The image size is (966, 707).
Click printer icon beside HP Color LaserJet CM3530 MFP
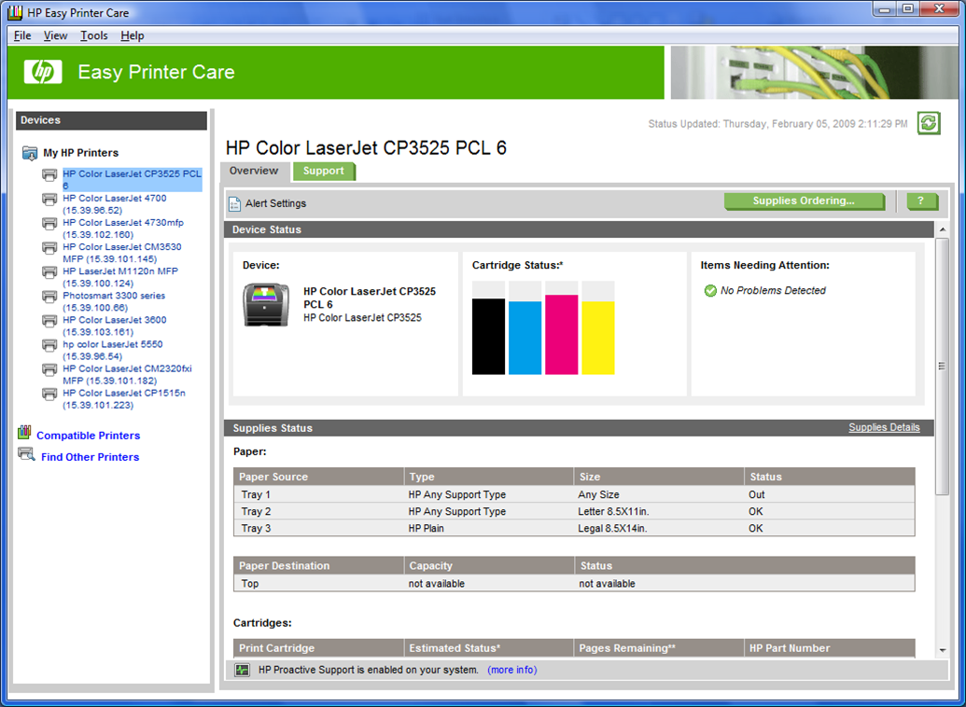49,248
